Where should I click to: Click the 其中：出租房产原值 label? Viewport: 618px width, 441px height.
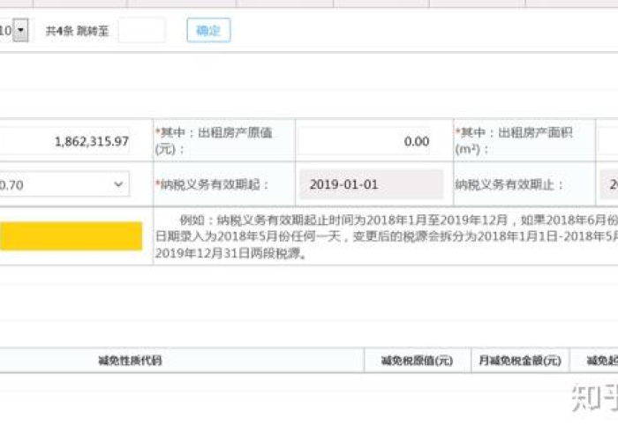click(214, 140)
